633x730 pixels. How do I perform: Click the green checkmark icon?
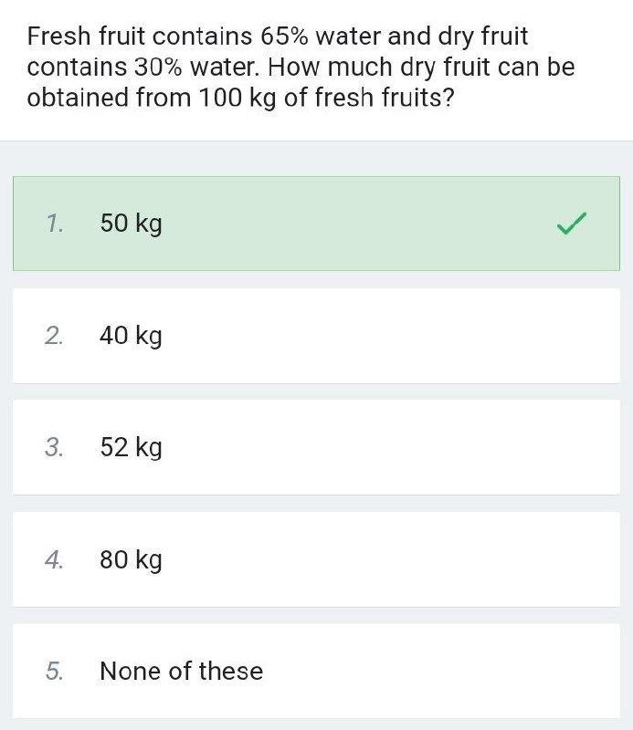click(572, 222)
